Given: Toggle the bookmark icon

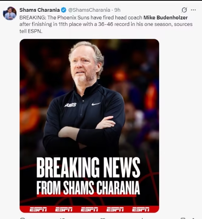Looking at the screenshot, I should (x=183, y=218).
